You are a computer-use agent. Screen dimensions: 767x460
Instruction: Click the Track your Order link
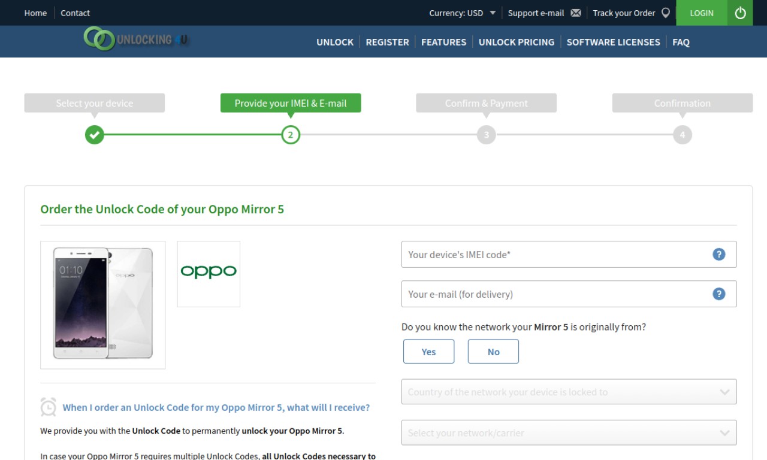[624, 13]
